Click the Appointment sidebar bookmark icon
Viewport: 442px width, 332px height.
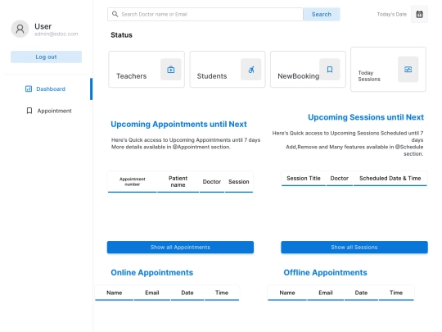pyautogui.click(x=29, y=111)
